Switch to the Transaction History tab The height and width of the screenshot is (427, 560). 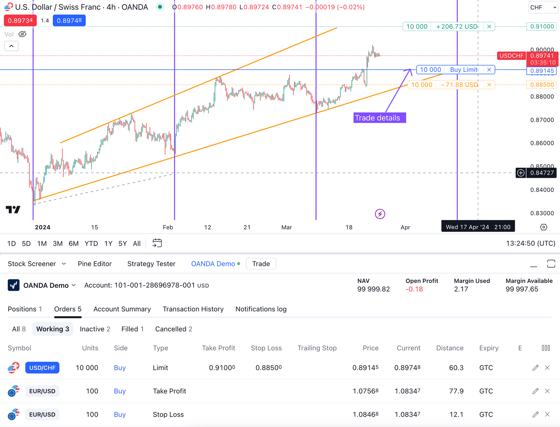pyautogui.click(x=193, y=309)
